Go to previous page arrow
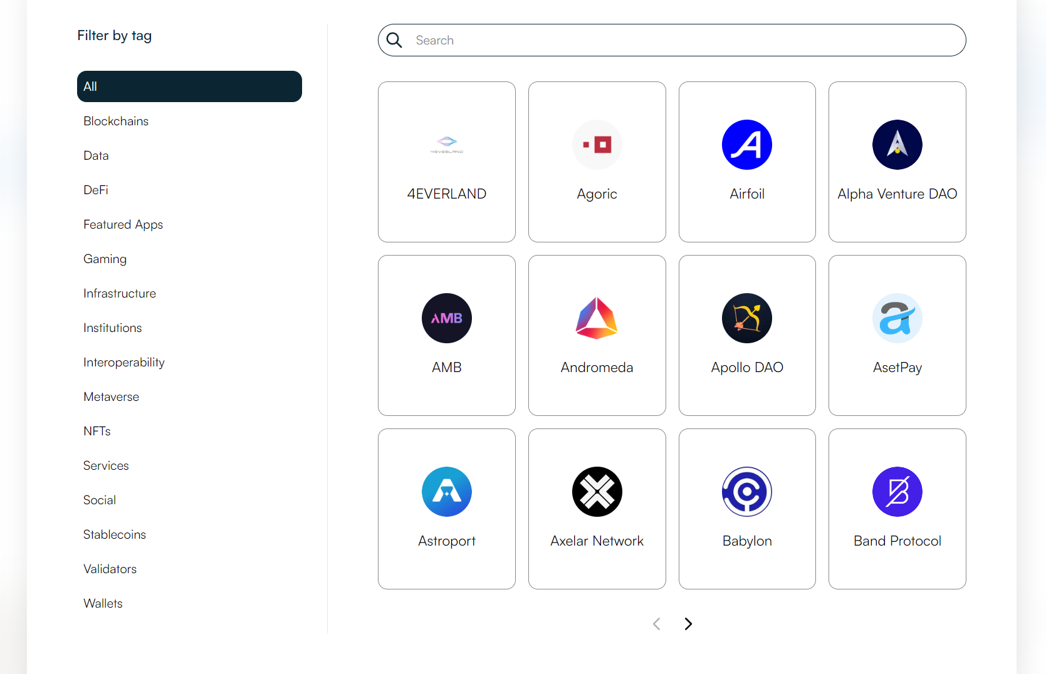1046x674 pixels. (x=657, y=624)
